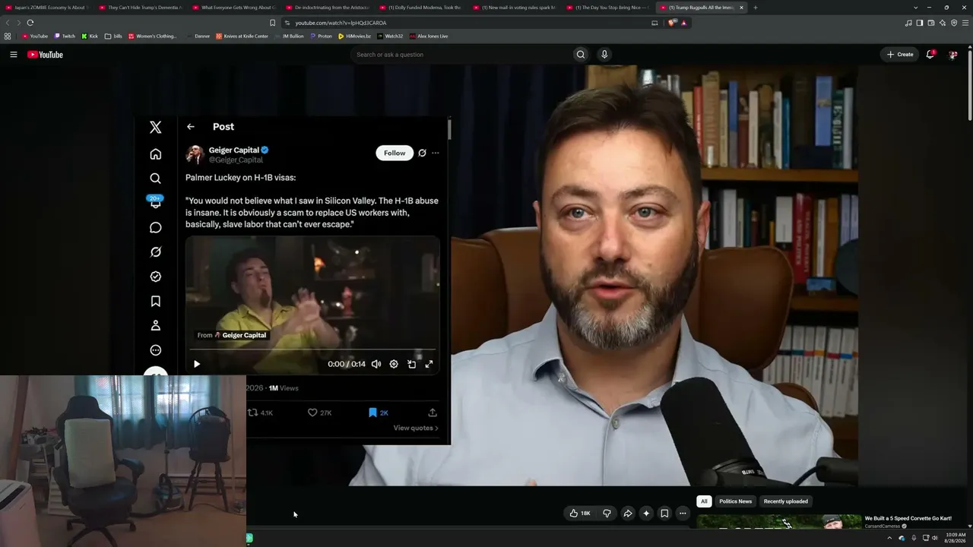
Task: Open Brave Shields lion icon
Action: click(x=672, y=23)
